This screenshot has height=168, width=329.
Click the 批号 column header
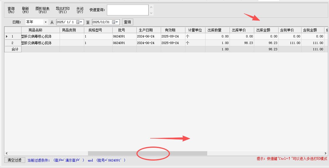click(x=124, y=30)
